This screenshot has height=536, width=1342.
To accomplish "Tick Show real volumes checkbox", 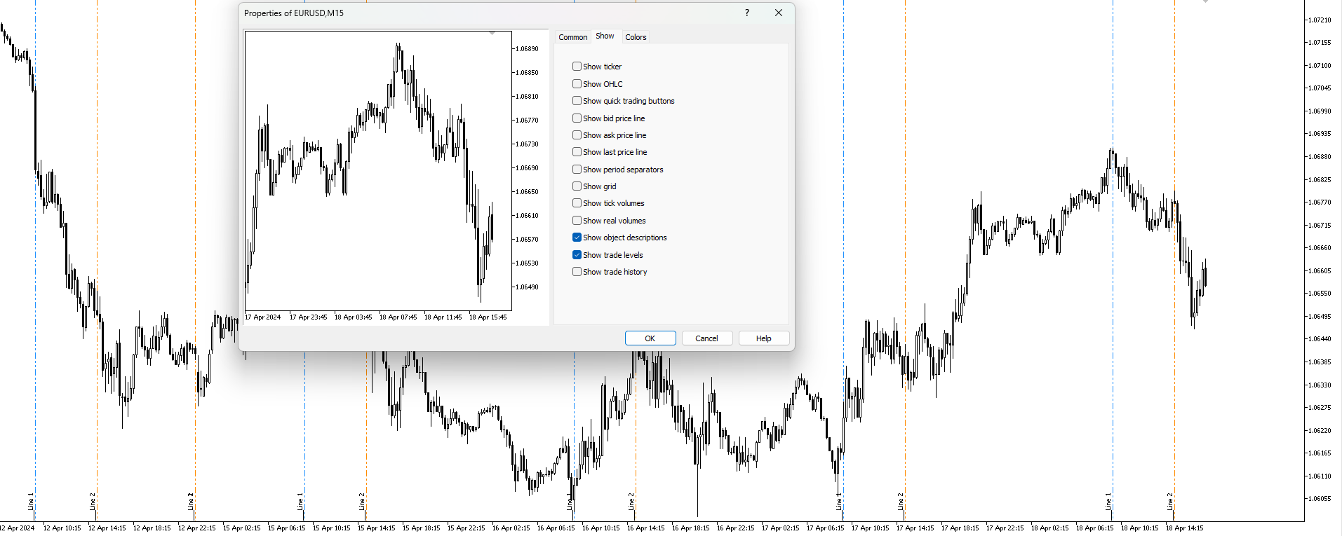I will (x=577, y=221).
